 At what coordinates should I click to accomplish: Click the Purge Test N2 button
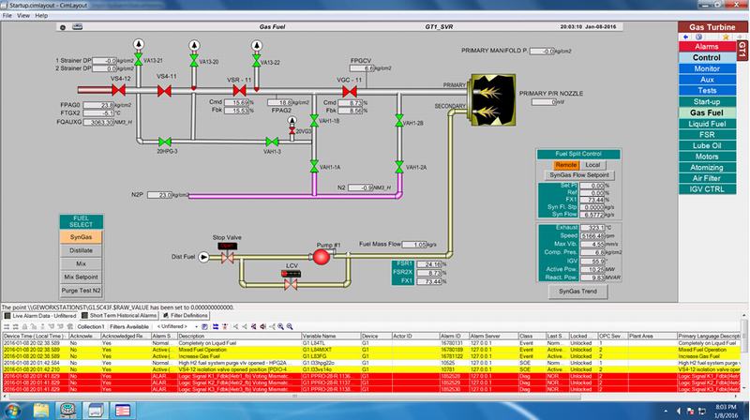[81, 291]
